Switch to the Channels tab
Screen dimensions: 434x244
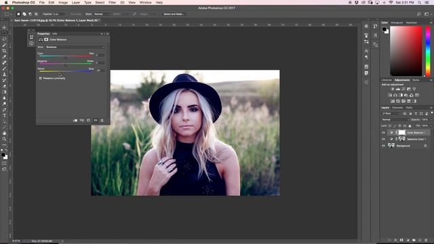pos(397,108)
